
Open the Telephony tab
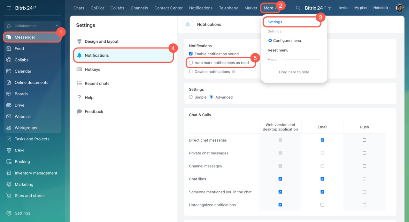(228, 8)
